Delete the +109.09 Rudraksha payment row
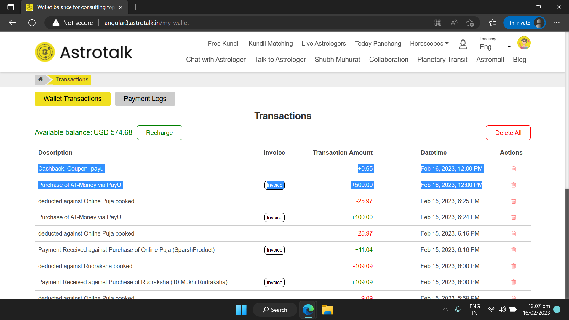 pos(514,282)
